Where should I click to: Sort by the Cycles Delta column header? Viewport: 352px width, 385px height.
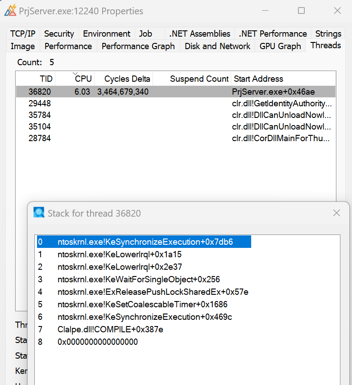click(x=127, y=79)
